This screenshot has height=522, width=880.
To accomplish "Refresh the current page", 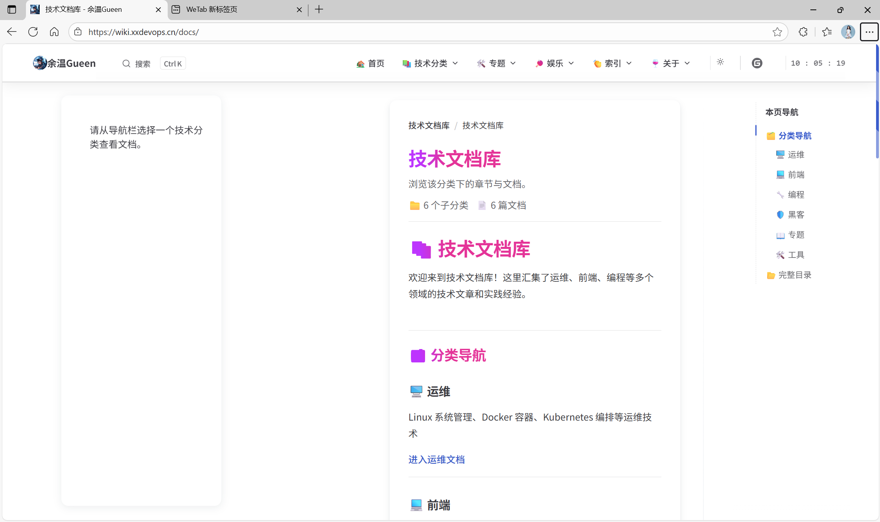I will point(33,32).
